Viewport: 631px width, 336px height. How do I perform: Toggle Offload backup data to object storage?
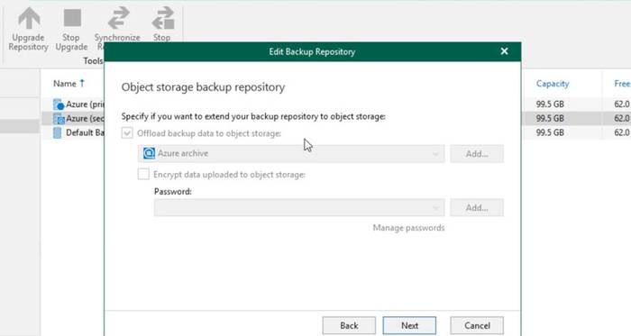click(127, 133)
